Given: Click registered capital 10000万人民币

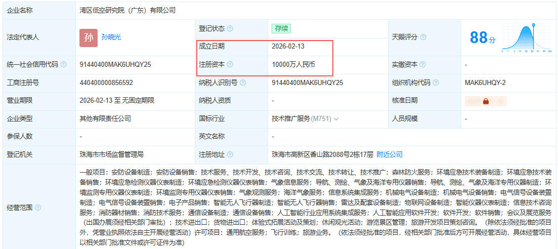Looking at the screenshot, I should pos(293,64).
